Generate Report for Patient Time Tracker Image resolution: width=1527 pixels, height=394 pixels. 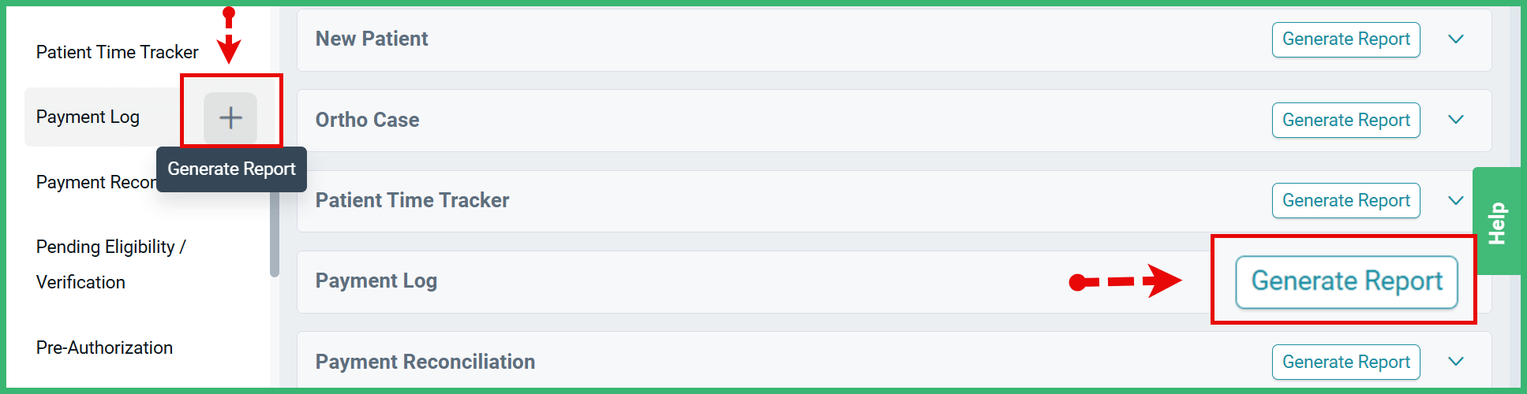(x=1345, y=200)
